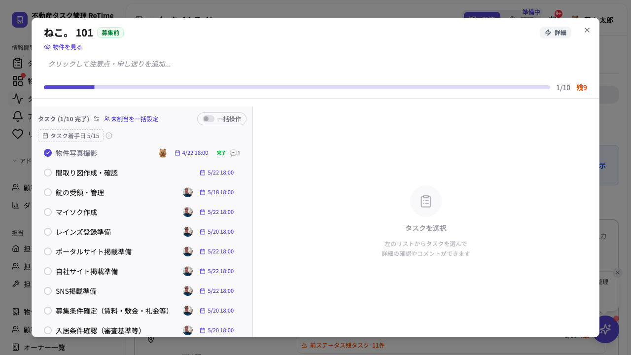Click the 前ステータス残タスク 11件 warning in background
The width and height of the screenshot is (631, 355).
343,345
